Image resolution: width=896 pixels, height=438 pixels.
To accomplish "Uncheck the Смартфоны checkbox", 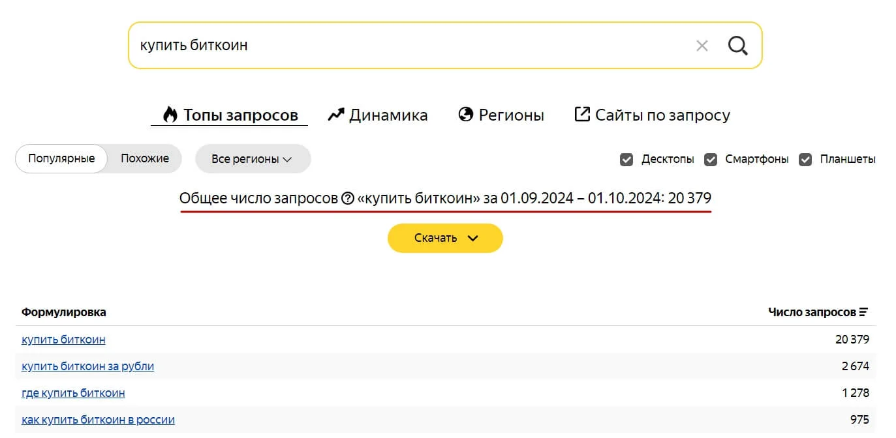I will [711, 160].
